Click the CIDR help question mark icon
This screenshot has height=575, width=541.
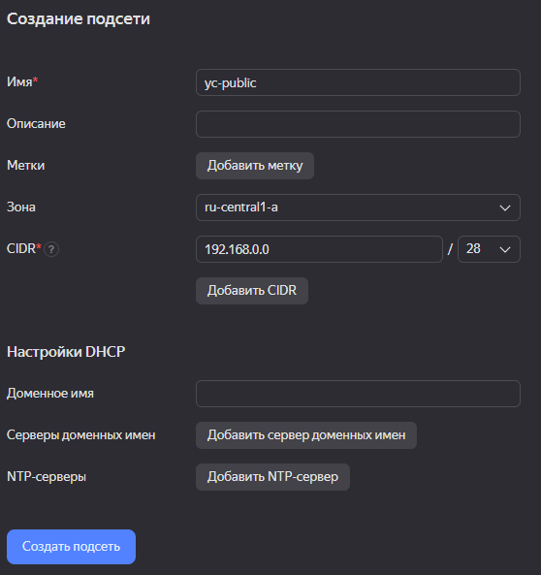pyautogui.click(x=51, y=249)
